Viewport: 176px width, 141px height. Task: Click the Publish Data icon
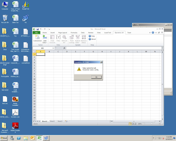[x=78, y=39]
